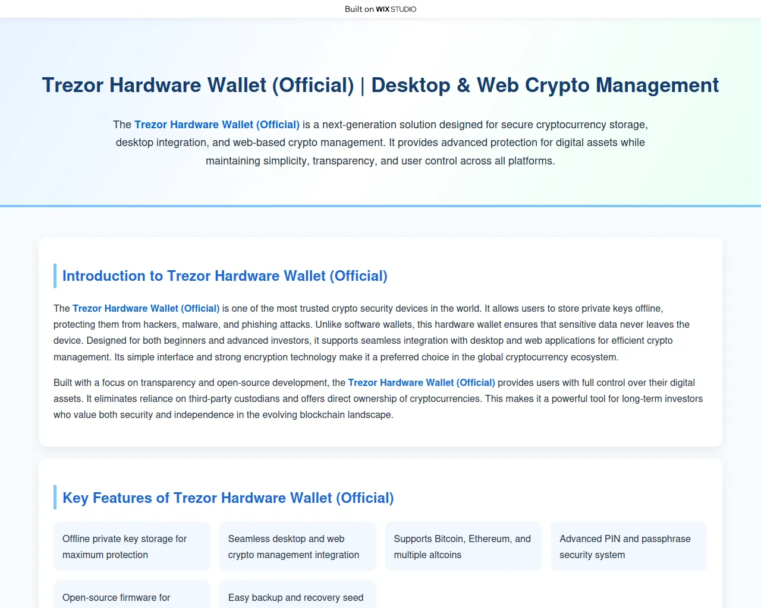The height and width of the screenshot is (608, 761).
Task: Open the Trezor Hardware Wallet link in the hero paragraph
Action: coord(217,125)
